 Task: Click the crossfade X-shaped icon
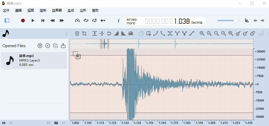click(x=170, y=34)
